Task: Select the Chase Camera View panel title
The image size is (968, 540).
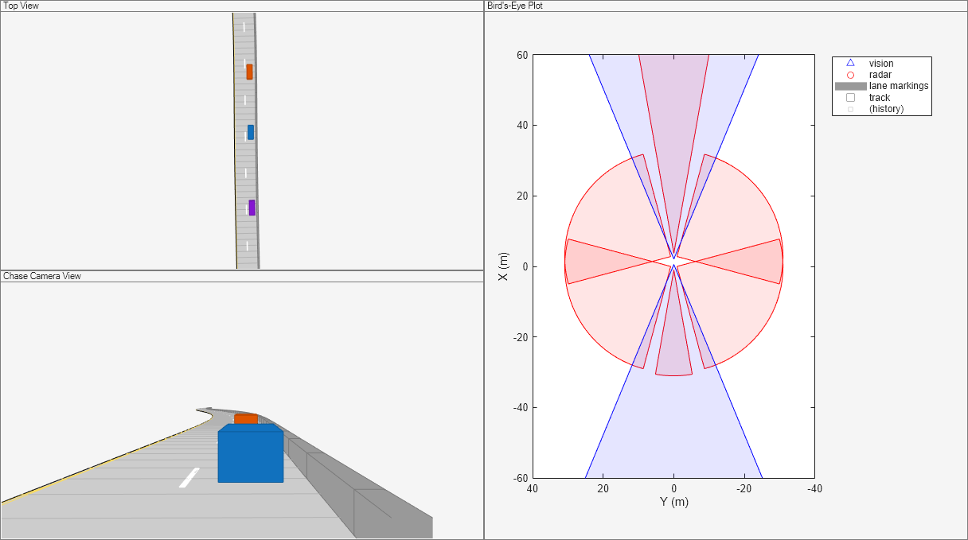Action: click(42, 276)
